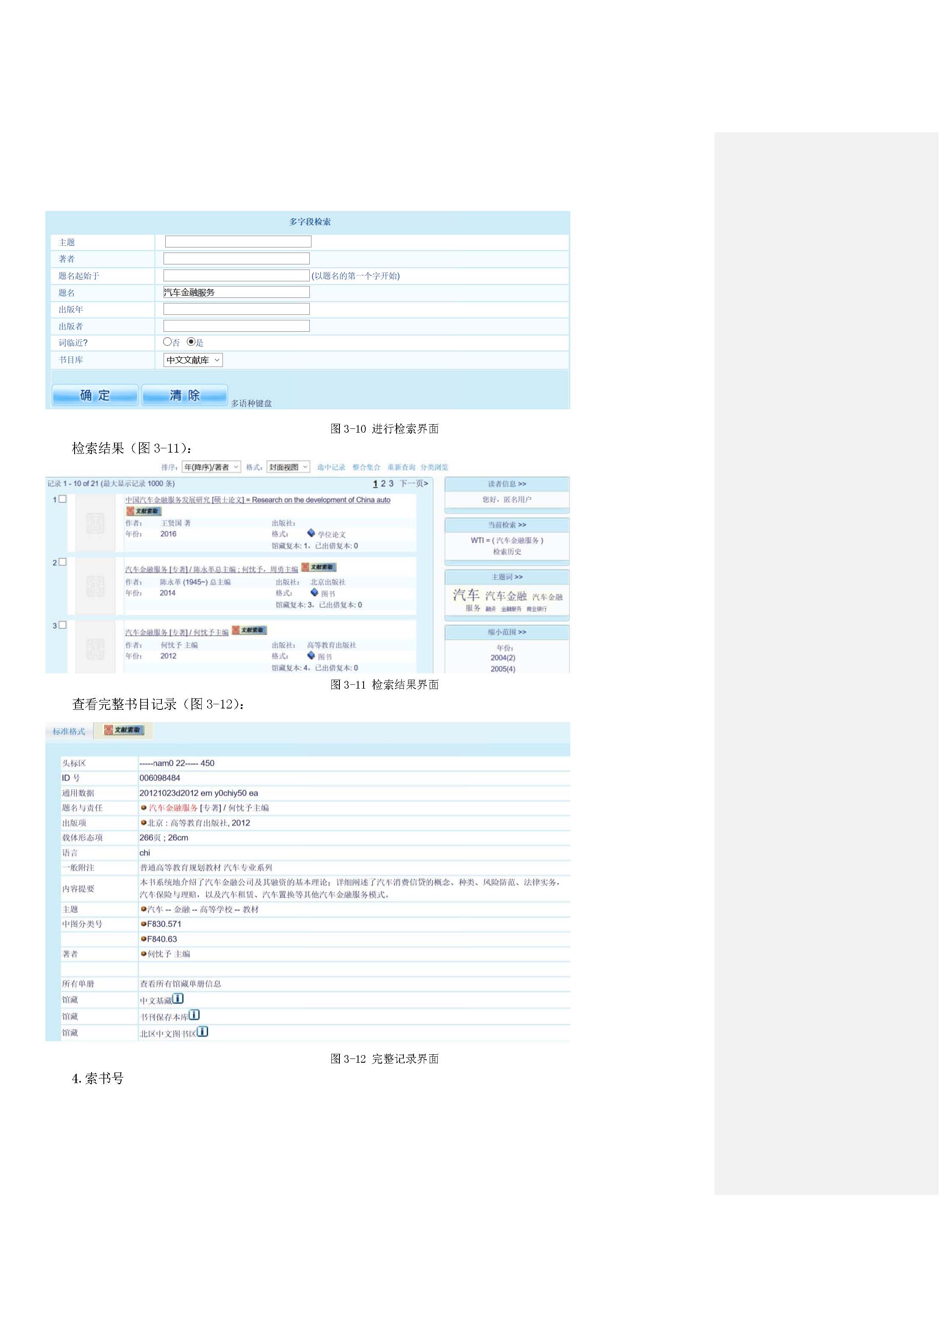Select the 否 radio option for 词临近
The width and height of the screenshot is (939, 1328).
[168, 342]
